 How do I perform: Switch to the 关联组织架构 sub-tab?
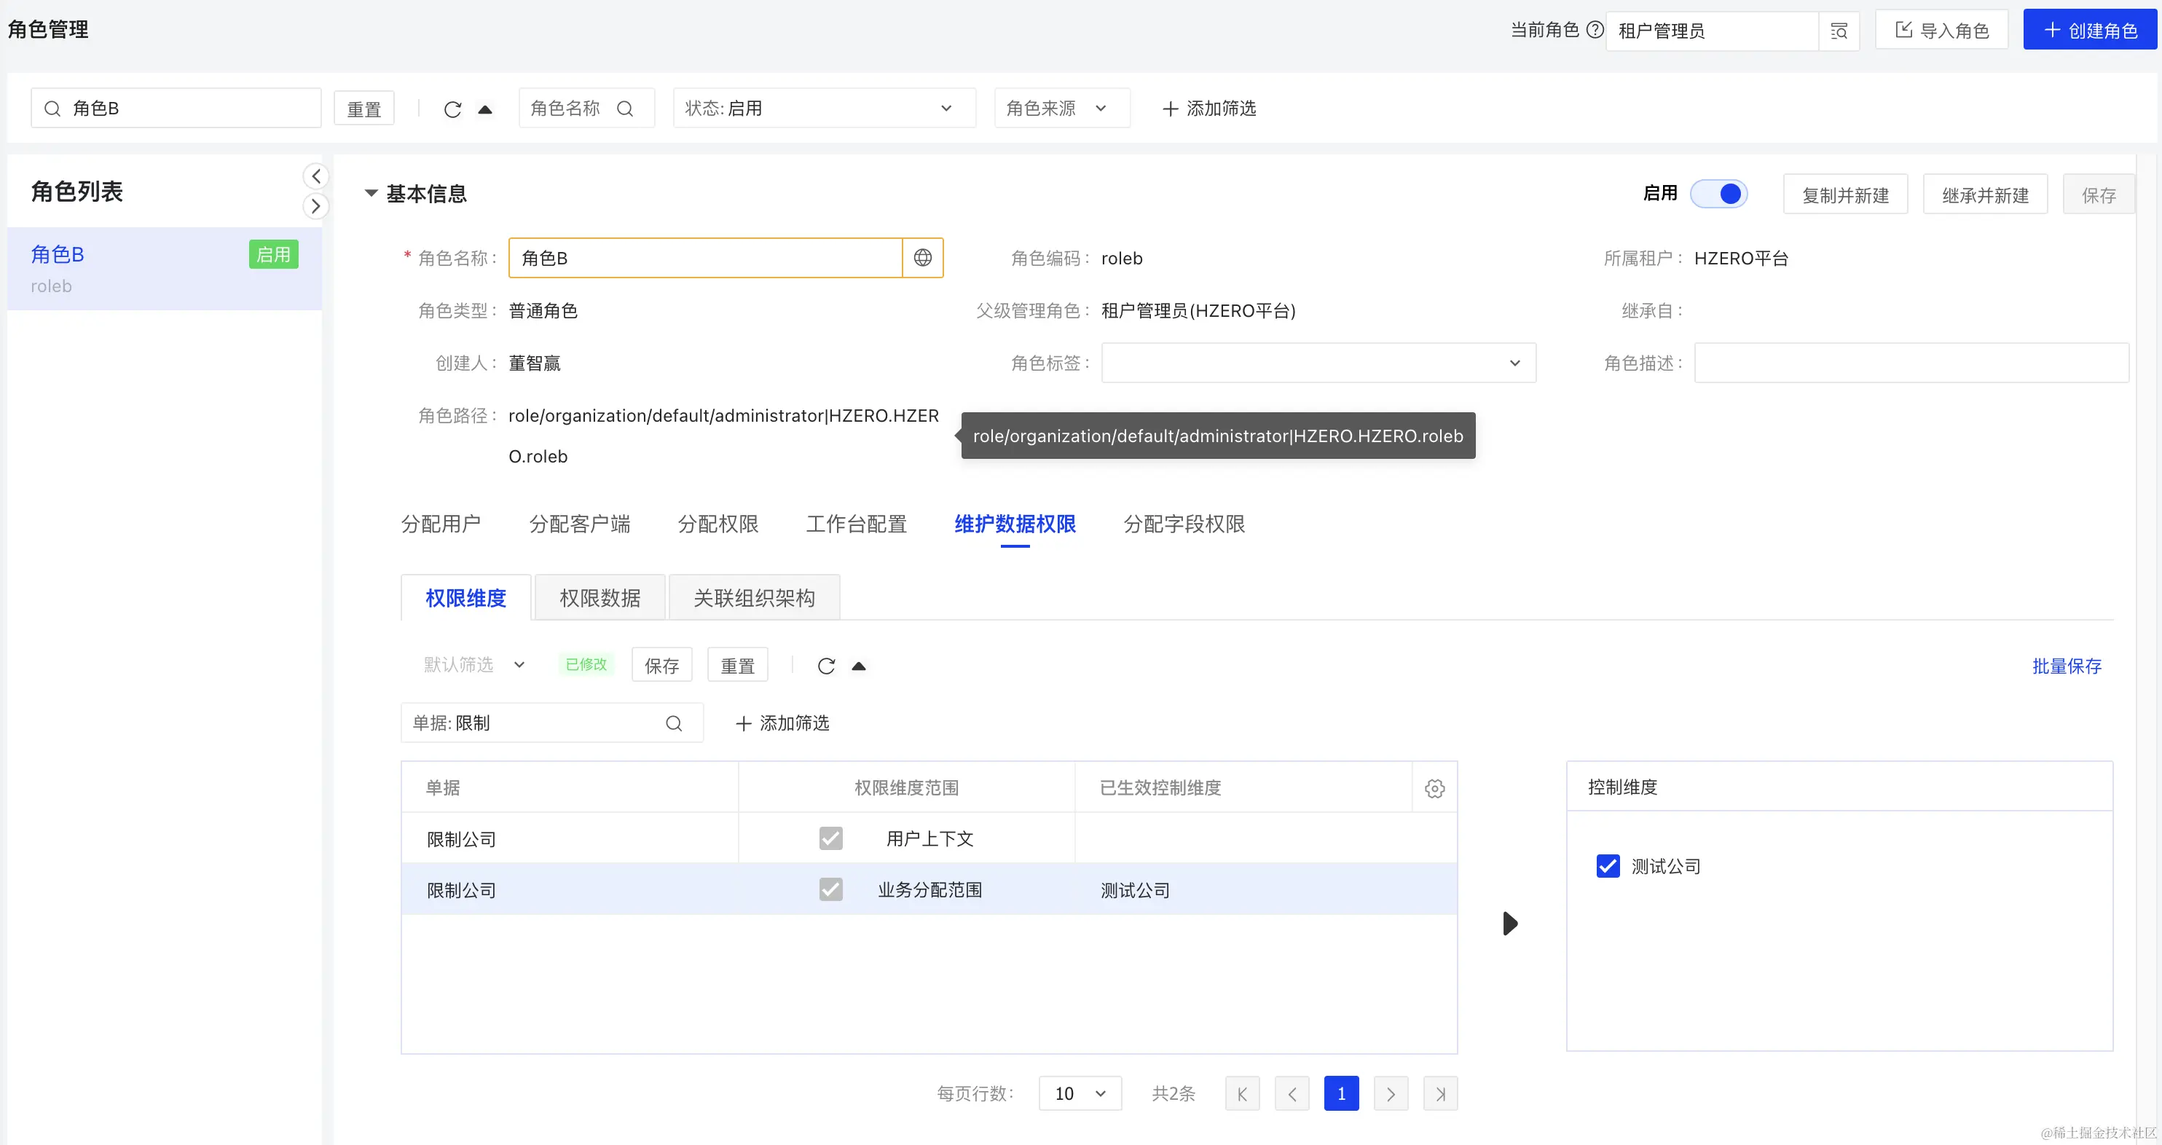pos(755,598)
